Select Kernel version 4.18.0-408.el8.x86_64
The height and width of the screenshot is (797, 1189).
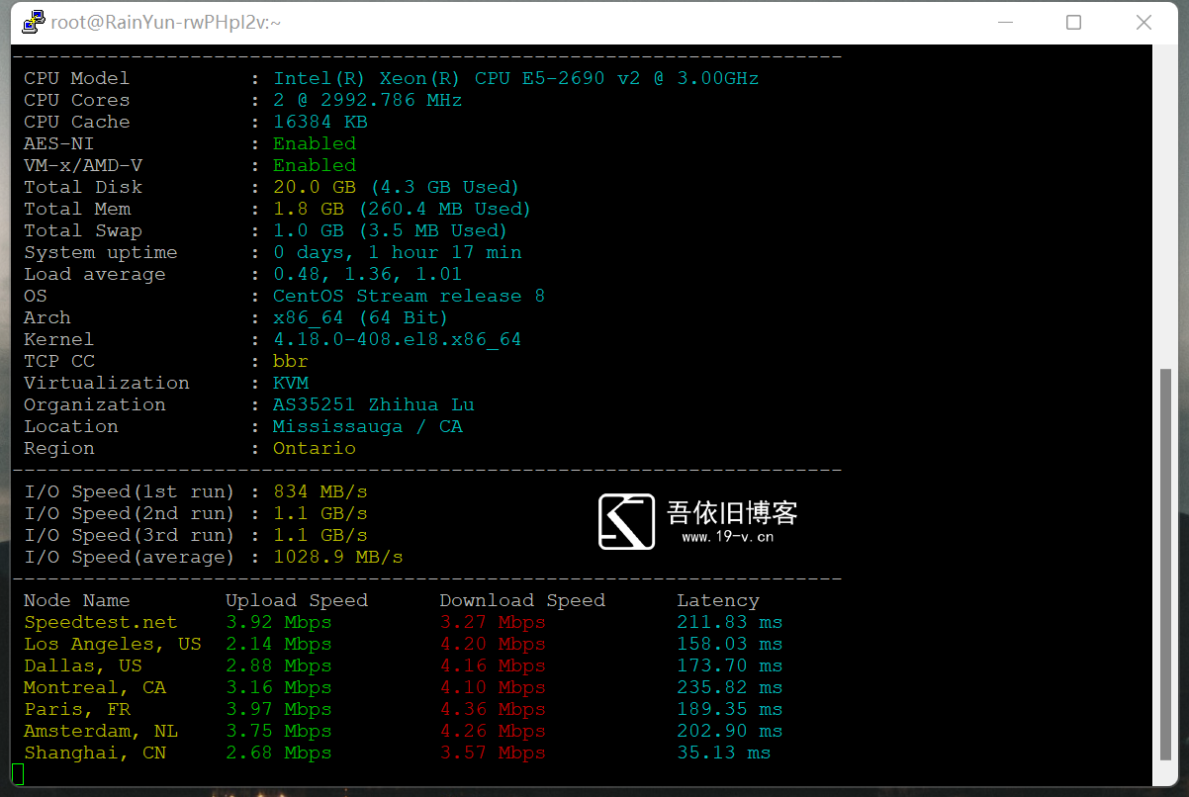[398, 339]
